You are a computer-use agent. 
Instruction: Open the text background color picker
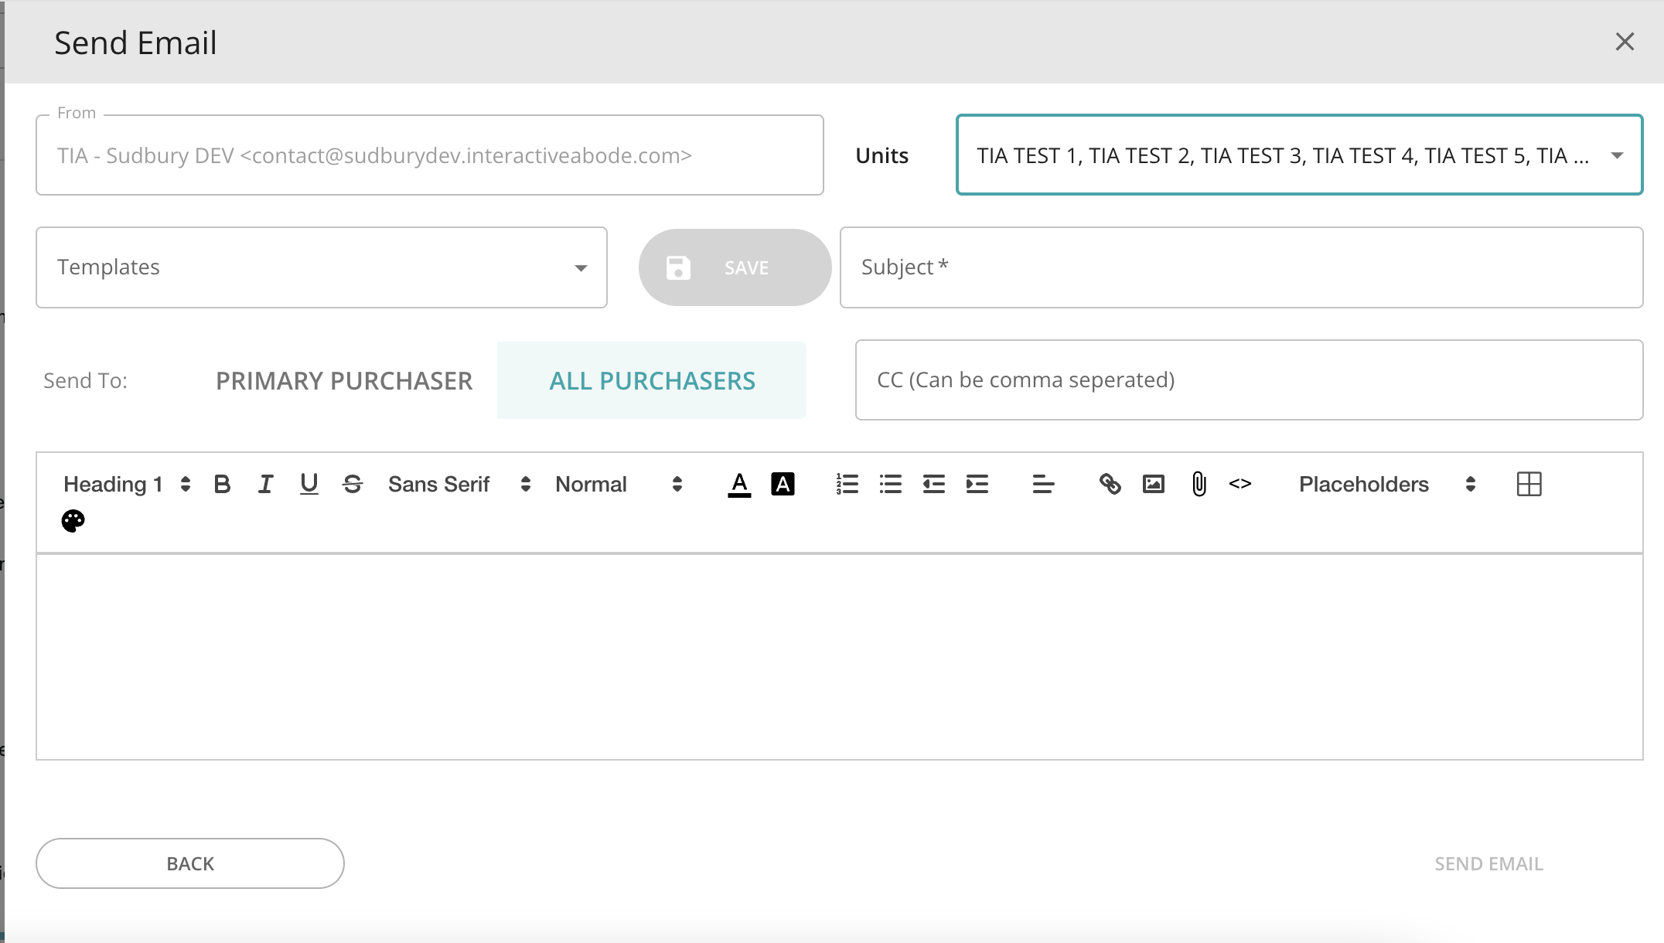click(x=783, y=485)
